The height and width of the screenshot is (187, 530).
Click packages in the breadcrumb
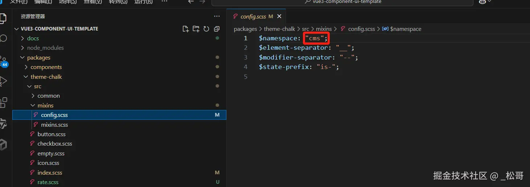click(x=245, y=29)
